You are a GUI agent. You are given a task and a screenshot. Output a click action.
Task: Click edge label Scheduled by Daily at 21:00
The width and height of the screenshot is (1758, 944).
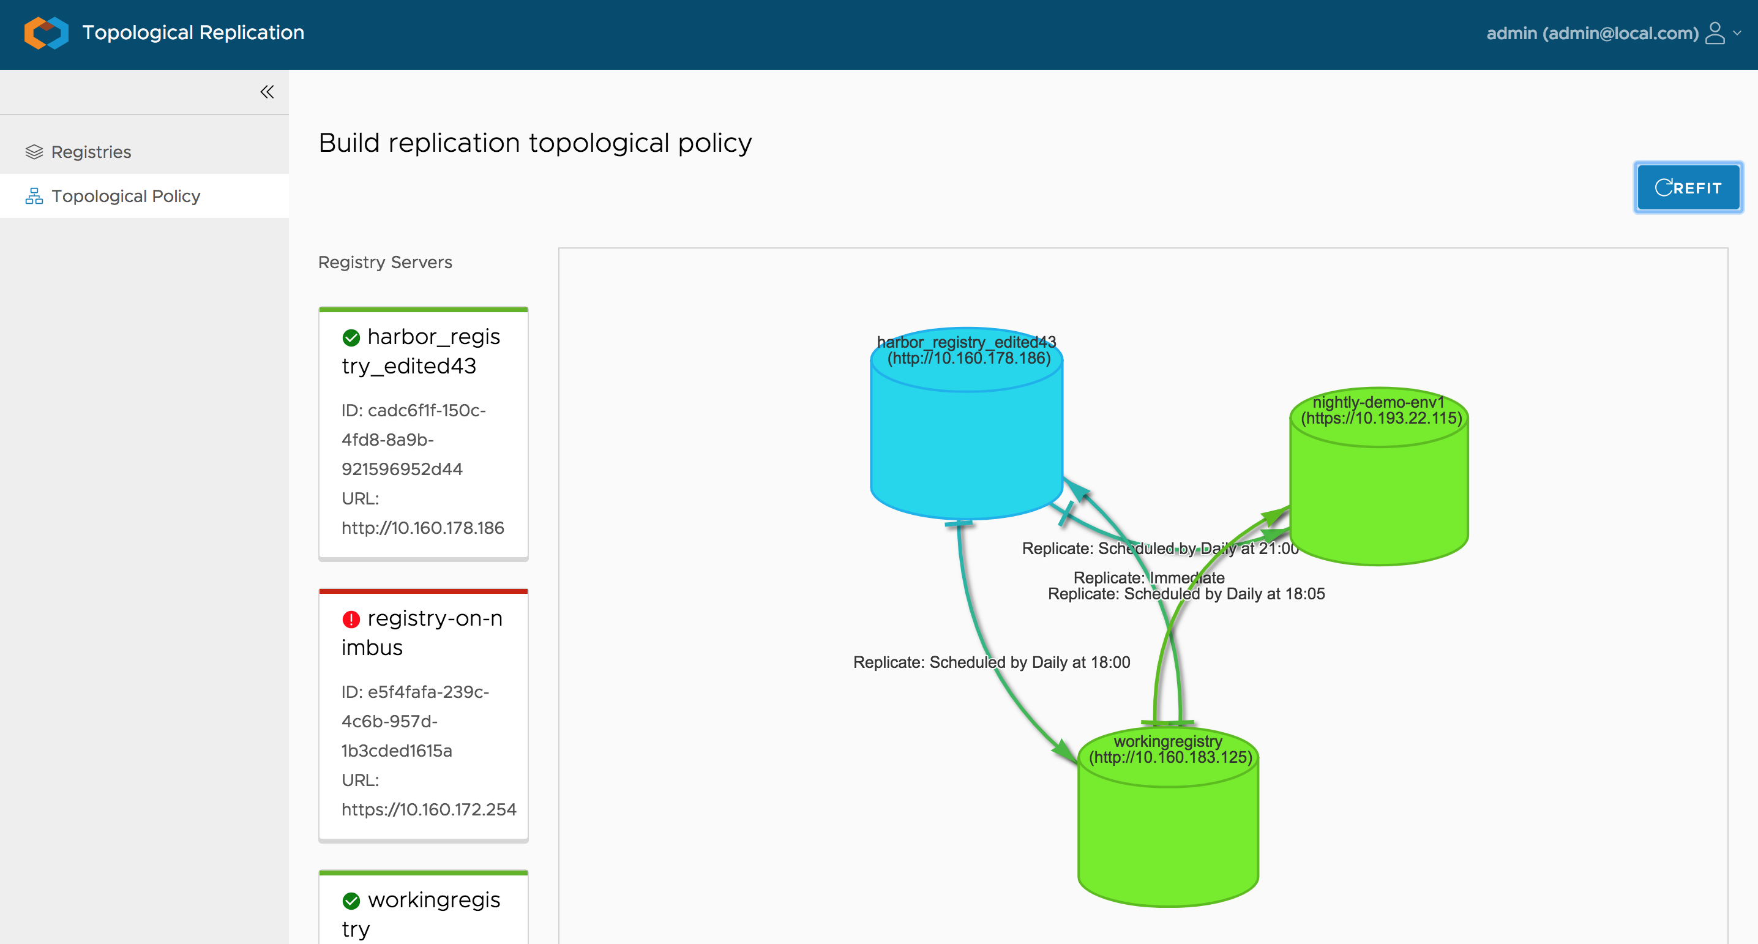(1160, 548)
